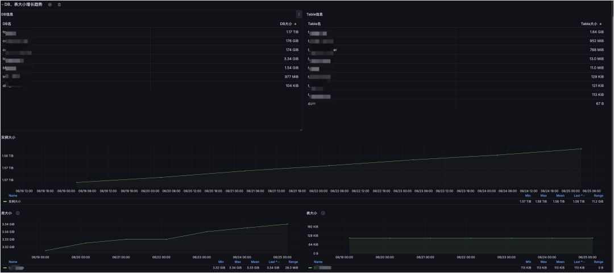
Task: Select the 1.64 GiB table size cell
Action: [x=596, y=32]
